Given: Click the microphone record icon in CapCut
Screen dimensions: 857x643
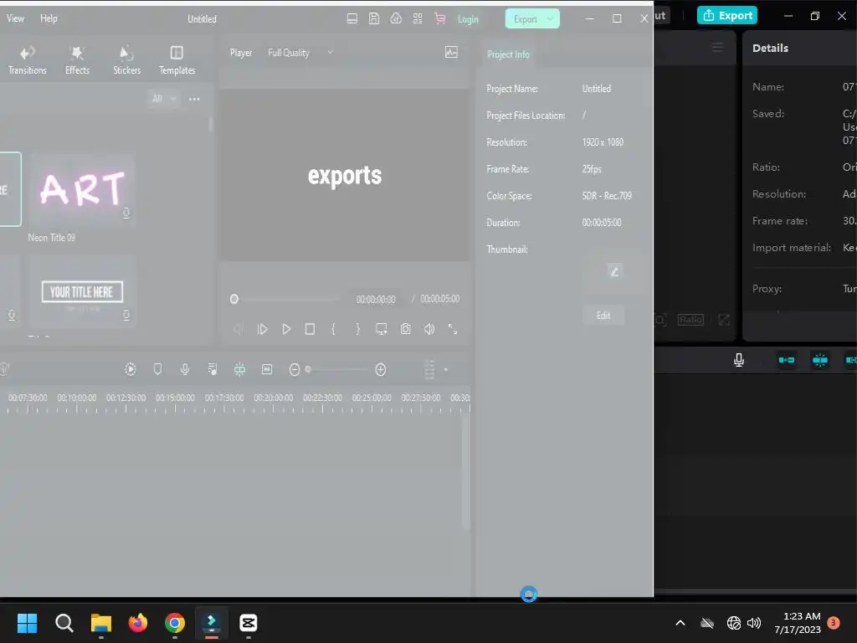Looking at the screenshot, I should point(738,360).
